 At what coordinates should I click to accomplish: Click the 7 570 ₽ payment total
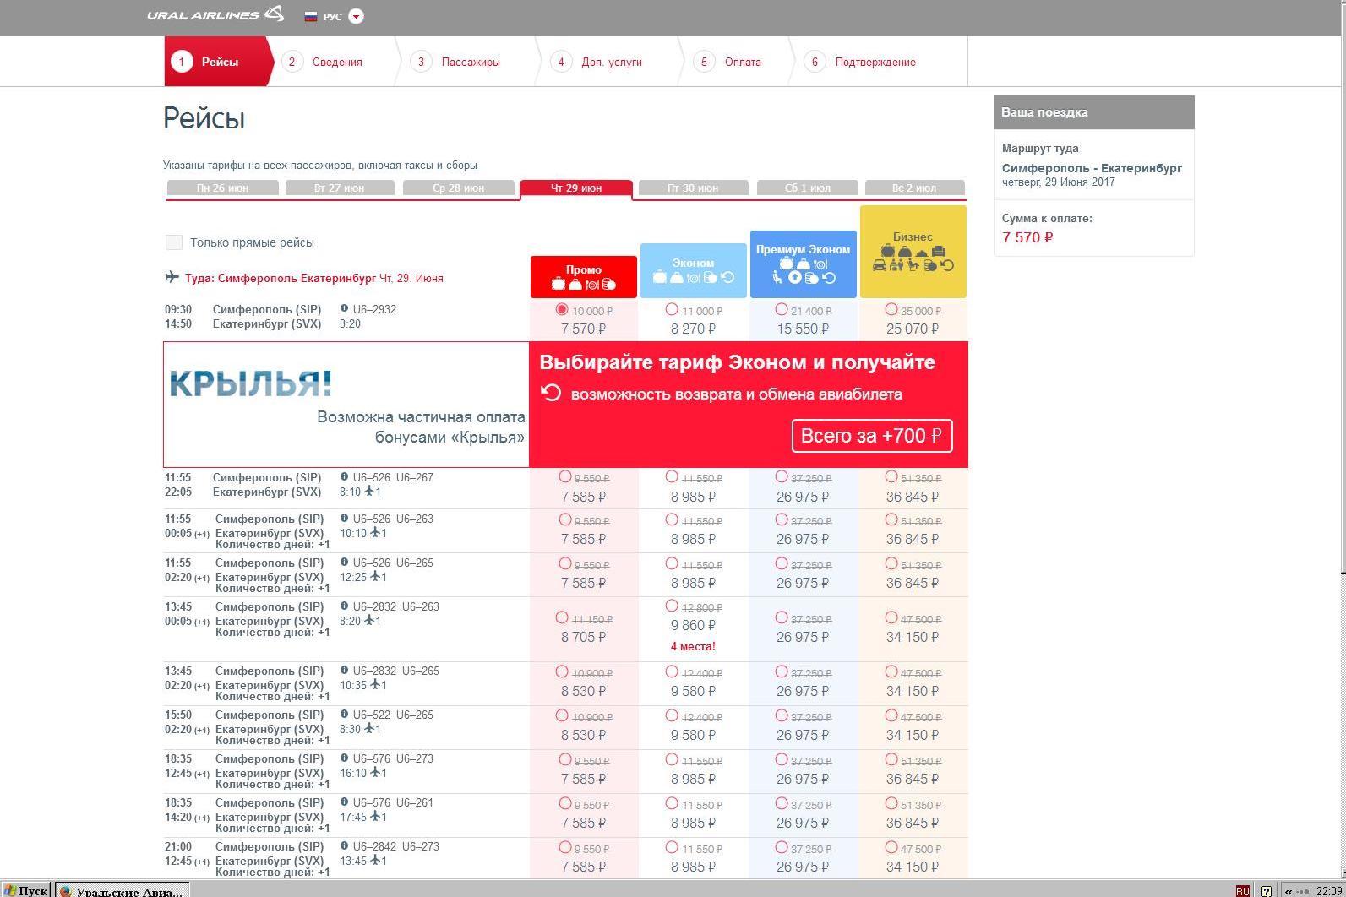(1027, 237)
